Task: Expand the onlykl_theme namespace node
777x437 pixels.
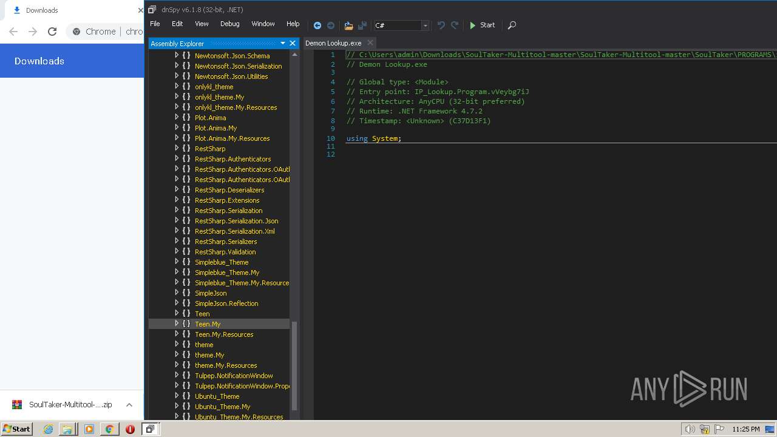Action: pos(177,87)
